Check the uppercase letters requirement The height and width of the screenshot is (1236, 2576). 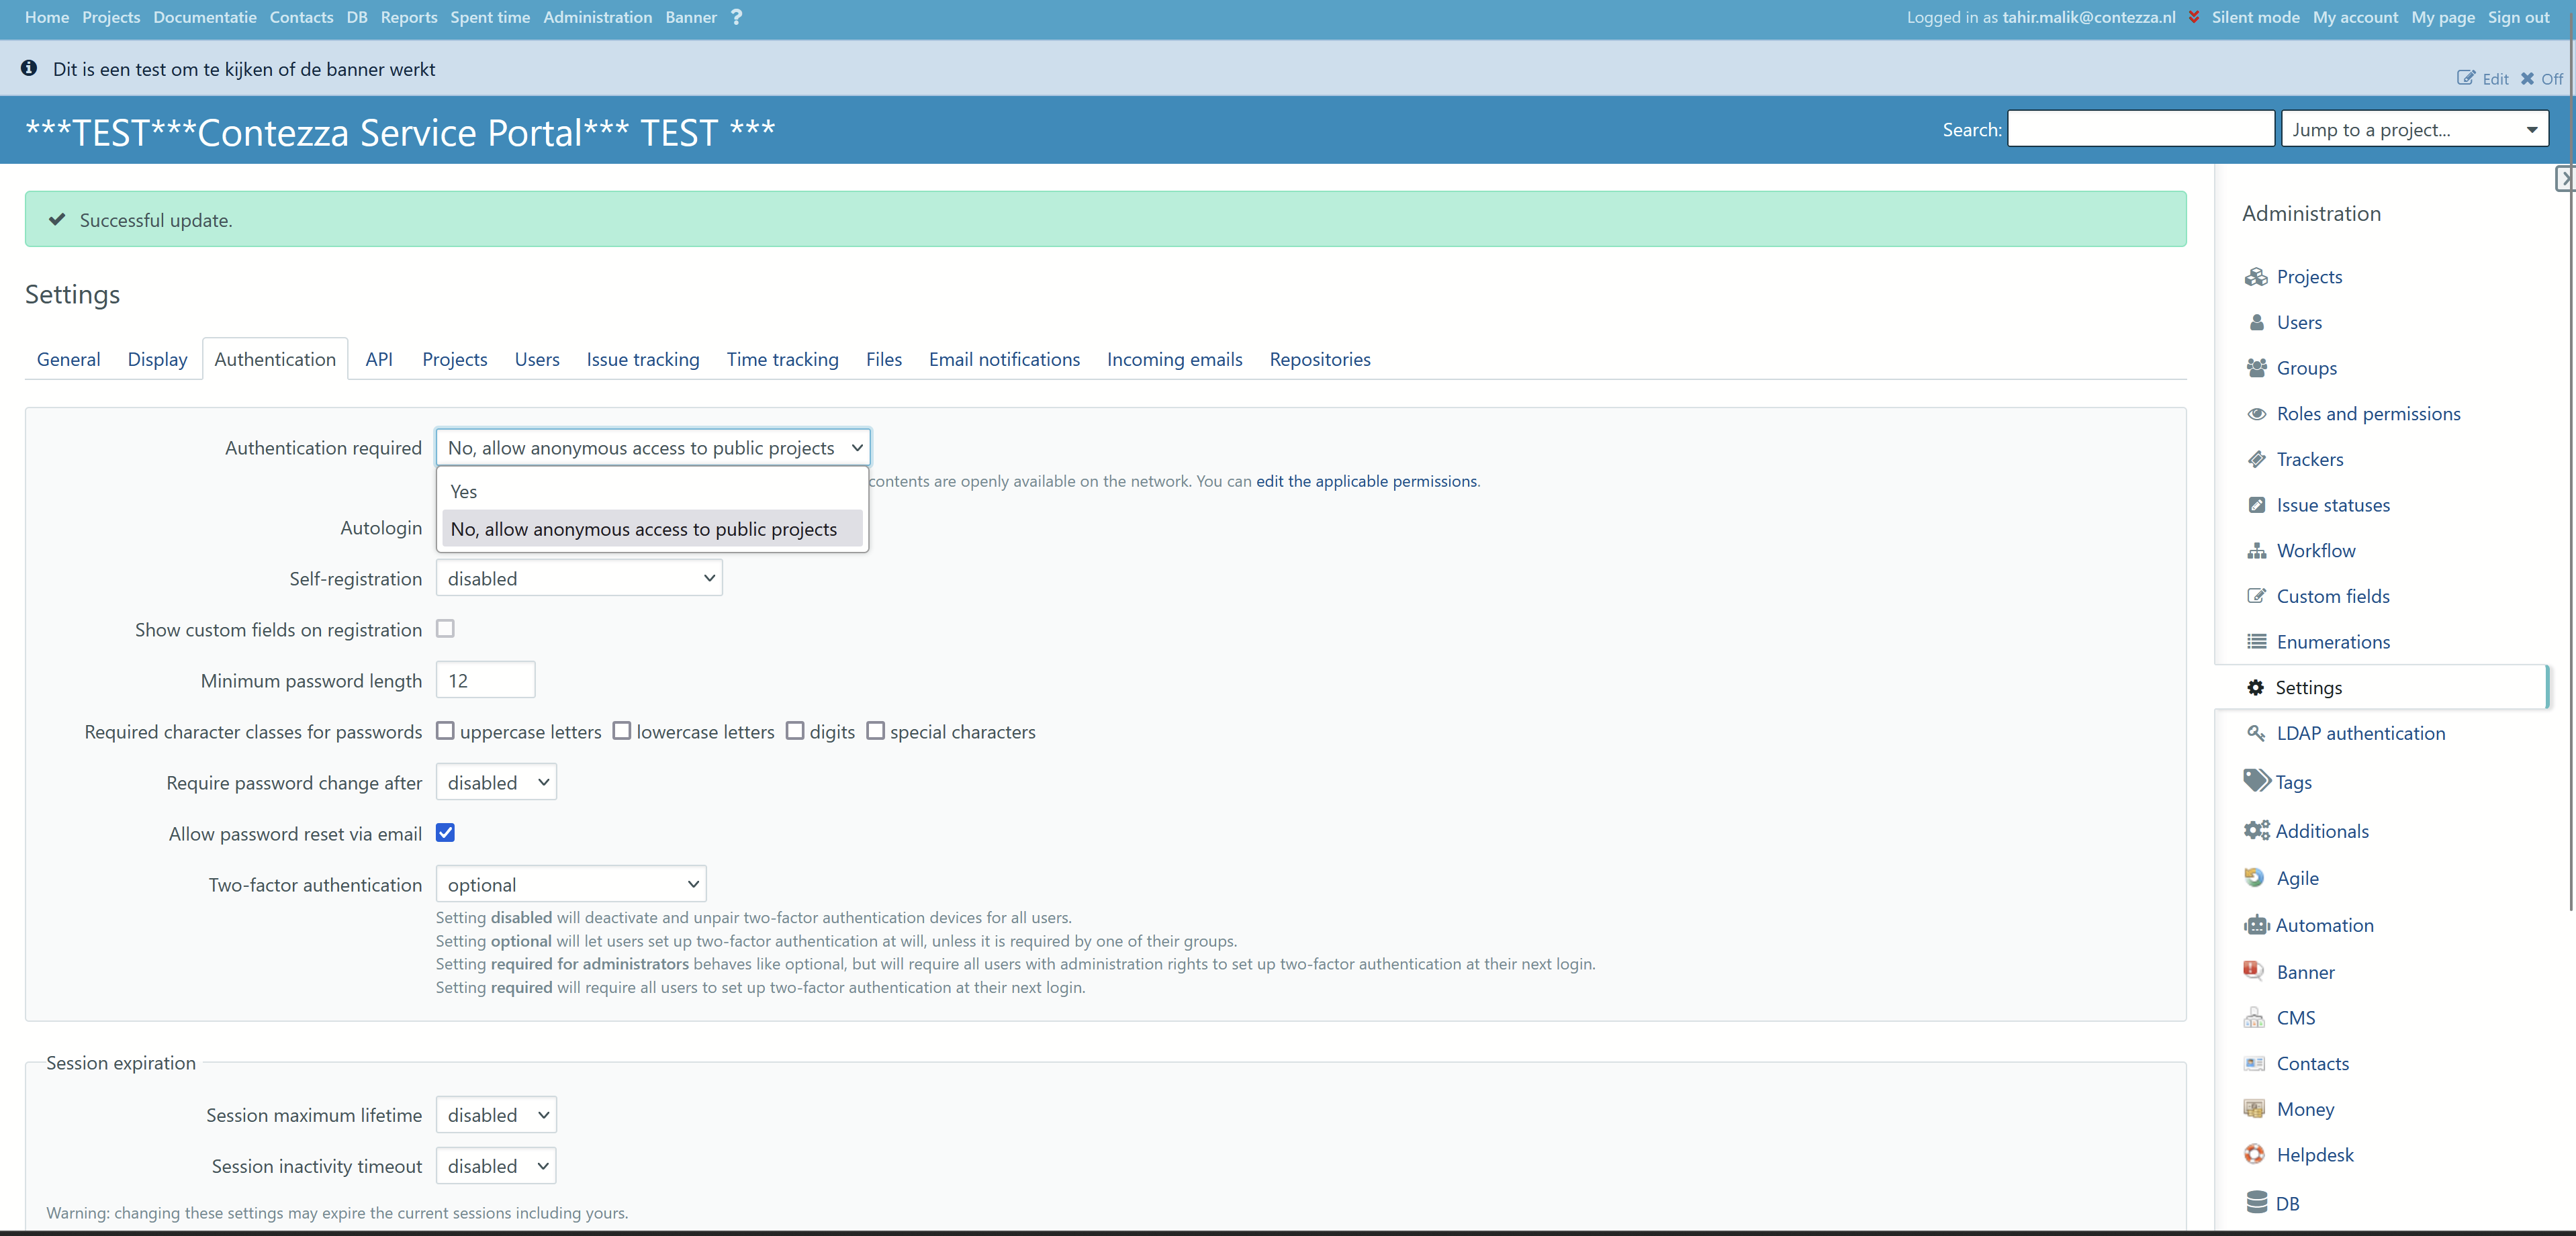click(x=445, y=731)
